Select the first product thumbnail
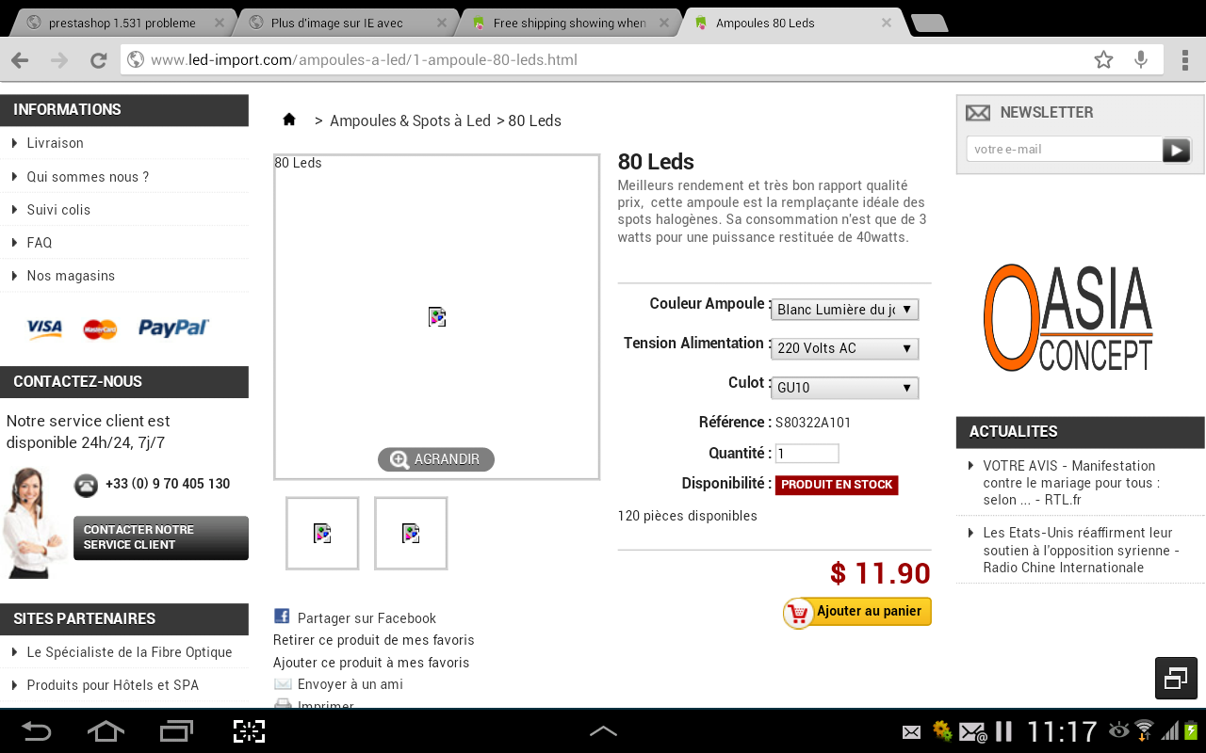This screenshot has width=1206, height=753. [x=322, y=534]
